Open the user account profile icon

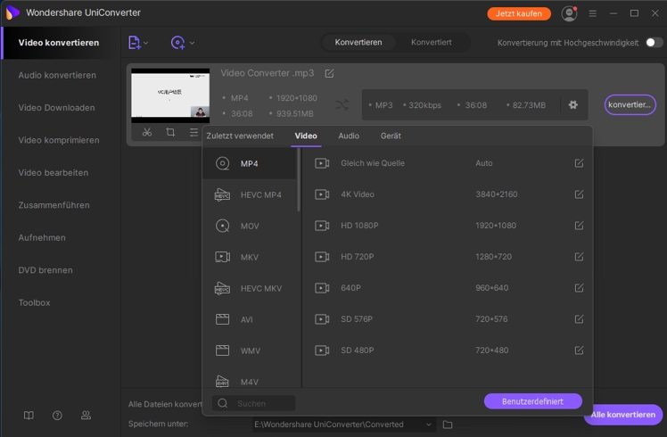[569, 13]
